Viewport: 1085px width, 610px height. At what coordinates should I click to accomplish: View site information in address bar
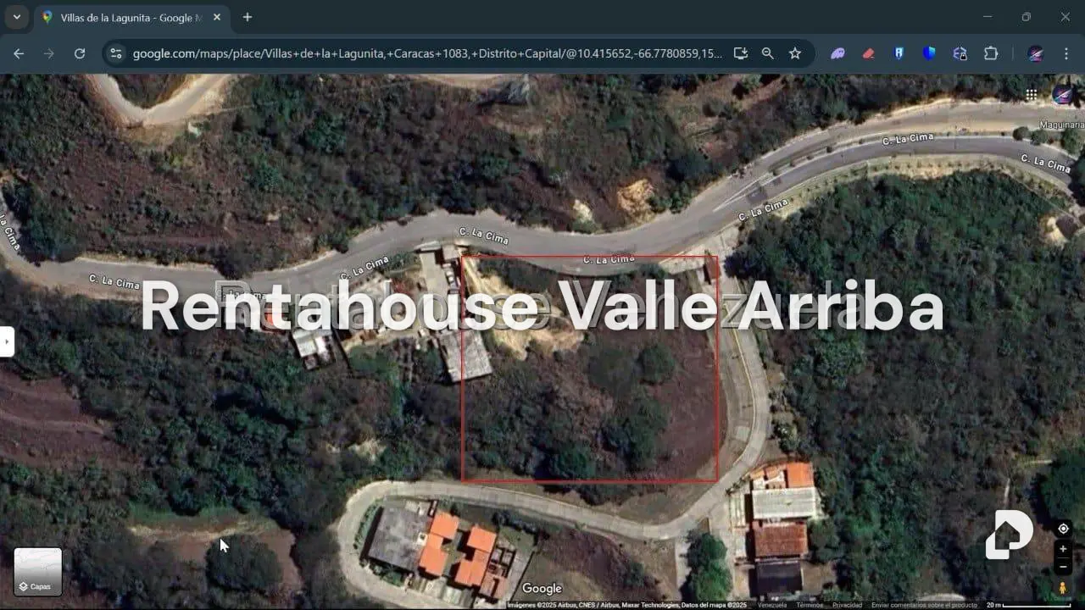coord(116,53)
